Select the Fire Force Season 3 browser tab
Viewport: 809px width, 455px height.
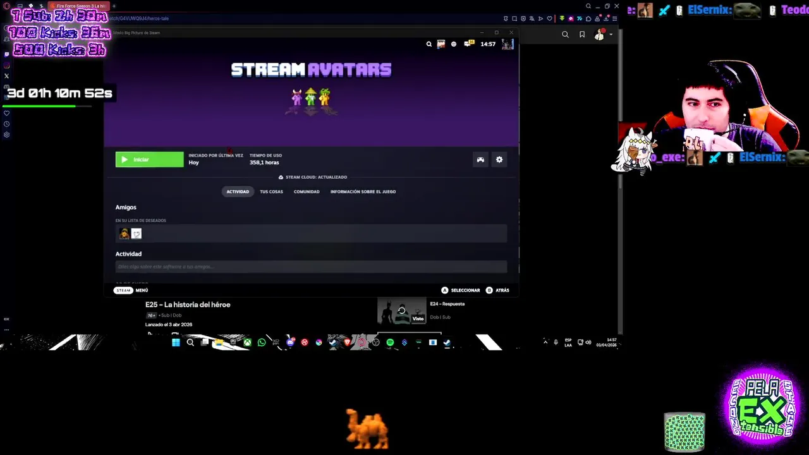[x=79, y=6]
